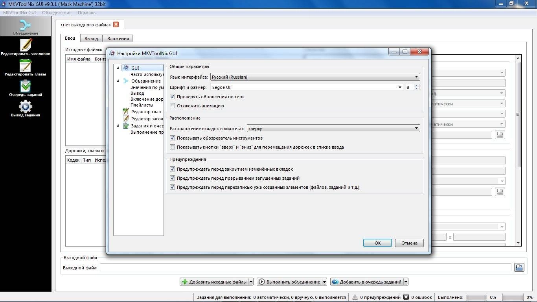537x302 pixels.
Task: Click Отмена button in settings dialog
Action: 409,243
